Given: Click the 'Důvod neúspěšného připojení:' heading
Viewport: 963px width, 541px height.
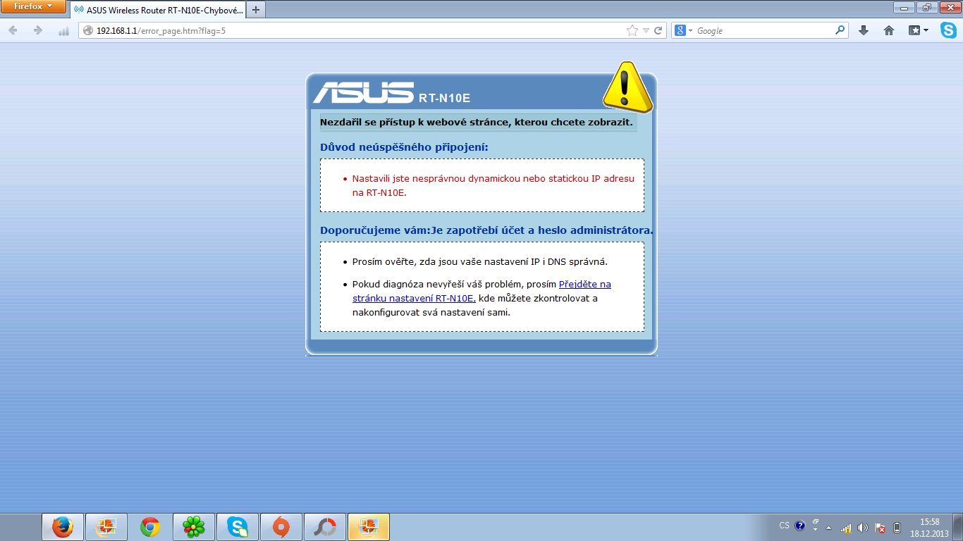Looking at the screenshot, I should pyautogui.click(x=404, y=147).
